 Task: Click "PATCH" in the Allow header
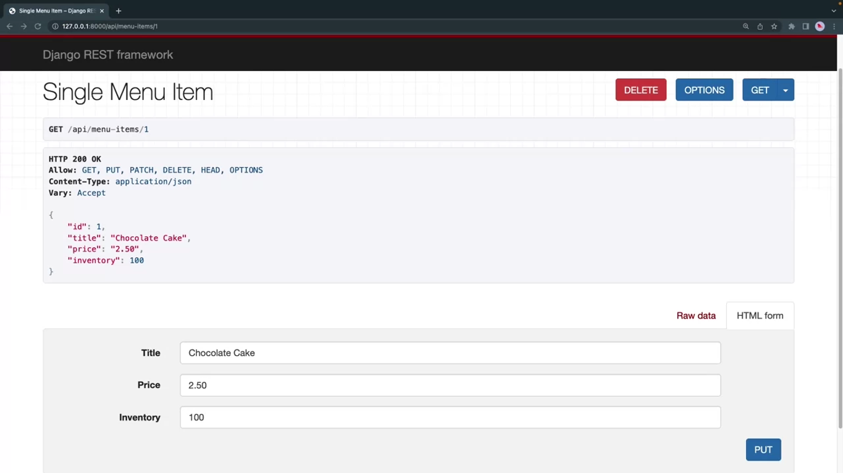click(141, 170)
